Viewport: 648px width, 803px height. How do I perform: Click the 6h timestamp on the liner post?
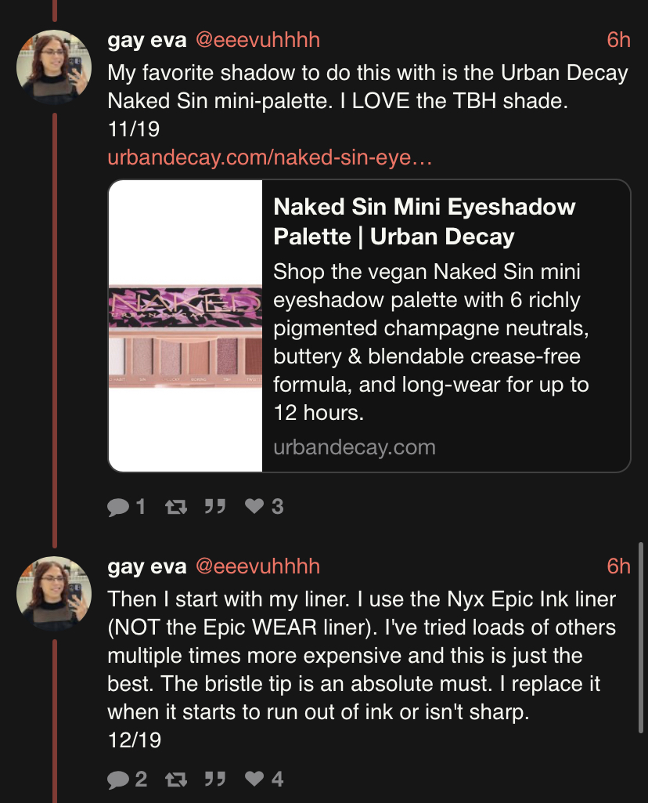tap(618, 566)
